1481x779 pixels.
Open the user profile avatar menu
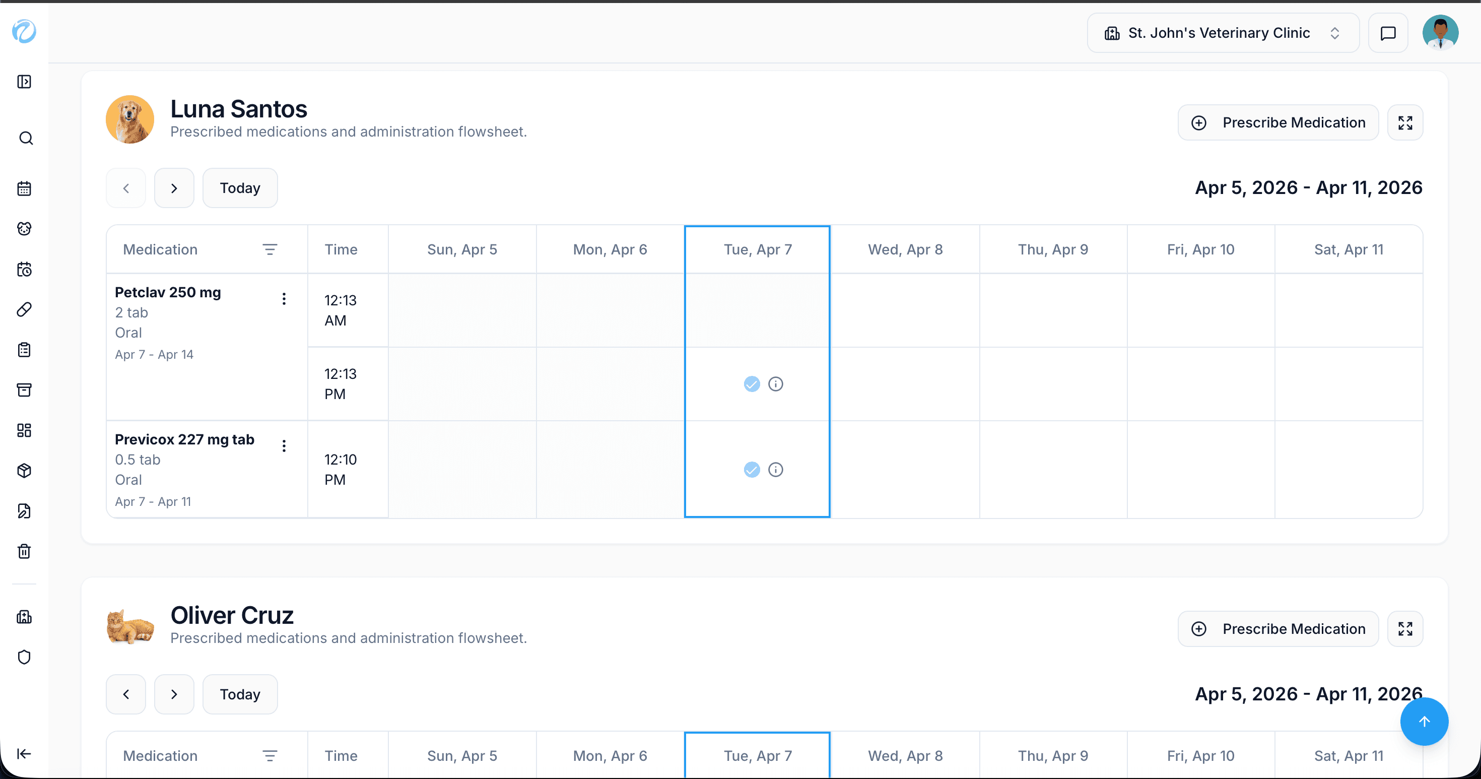[x=1440, y=33]
